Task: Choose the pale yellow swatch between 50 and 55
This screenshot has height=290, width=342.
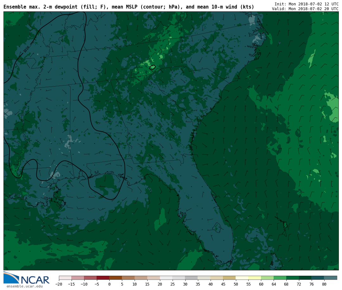Action: click(x=242, y=278)
